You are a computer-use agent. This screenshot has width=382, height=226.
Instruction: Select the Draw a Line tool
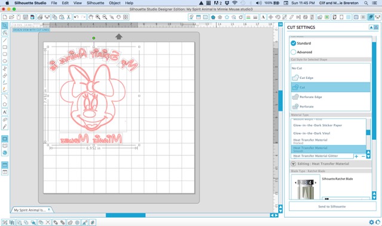(x=5, y=40)
